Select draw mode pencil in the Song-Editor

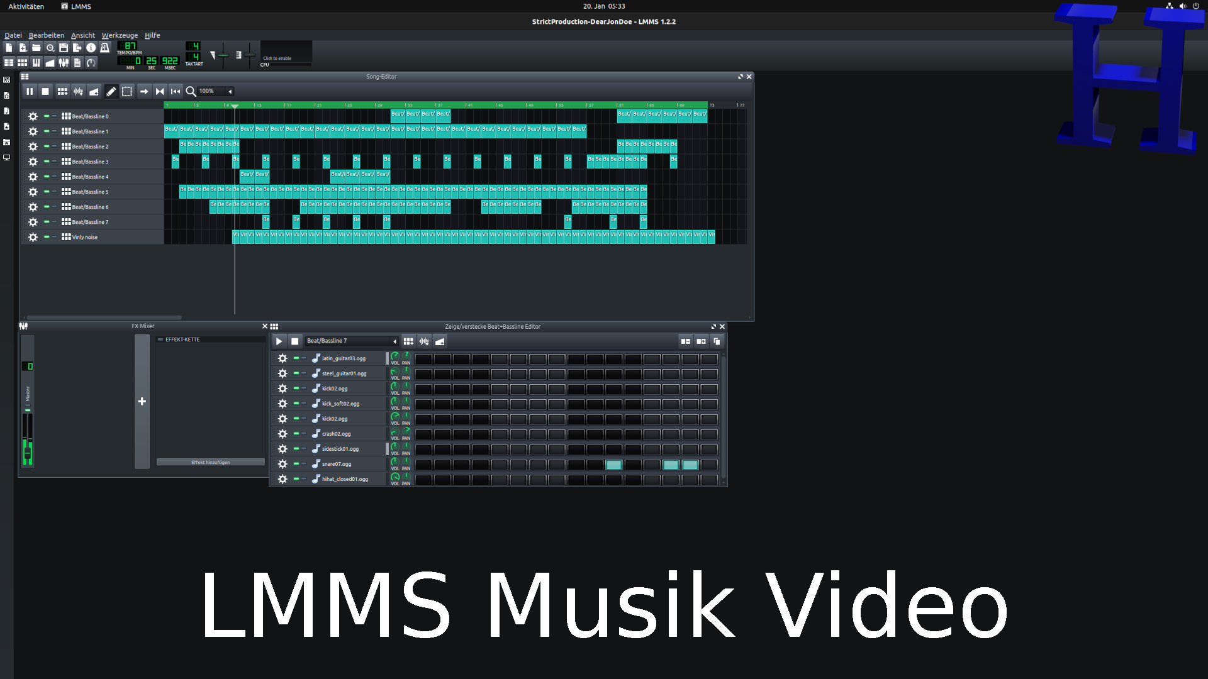point(111,92)
